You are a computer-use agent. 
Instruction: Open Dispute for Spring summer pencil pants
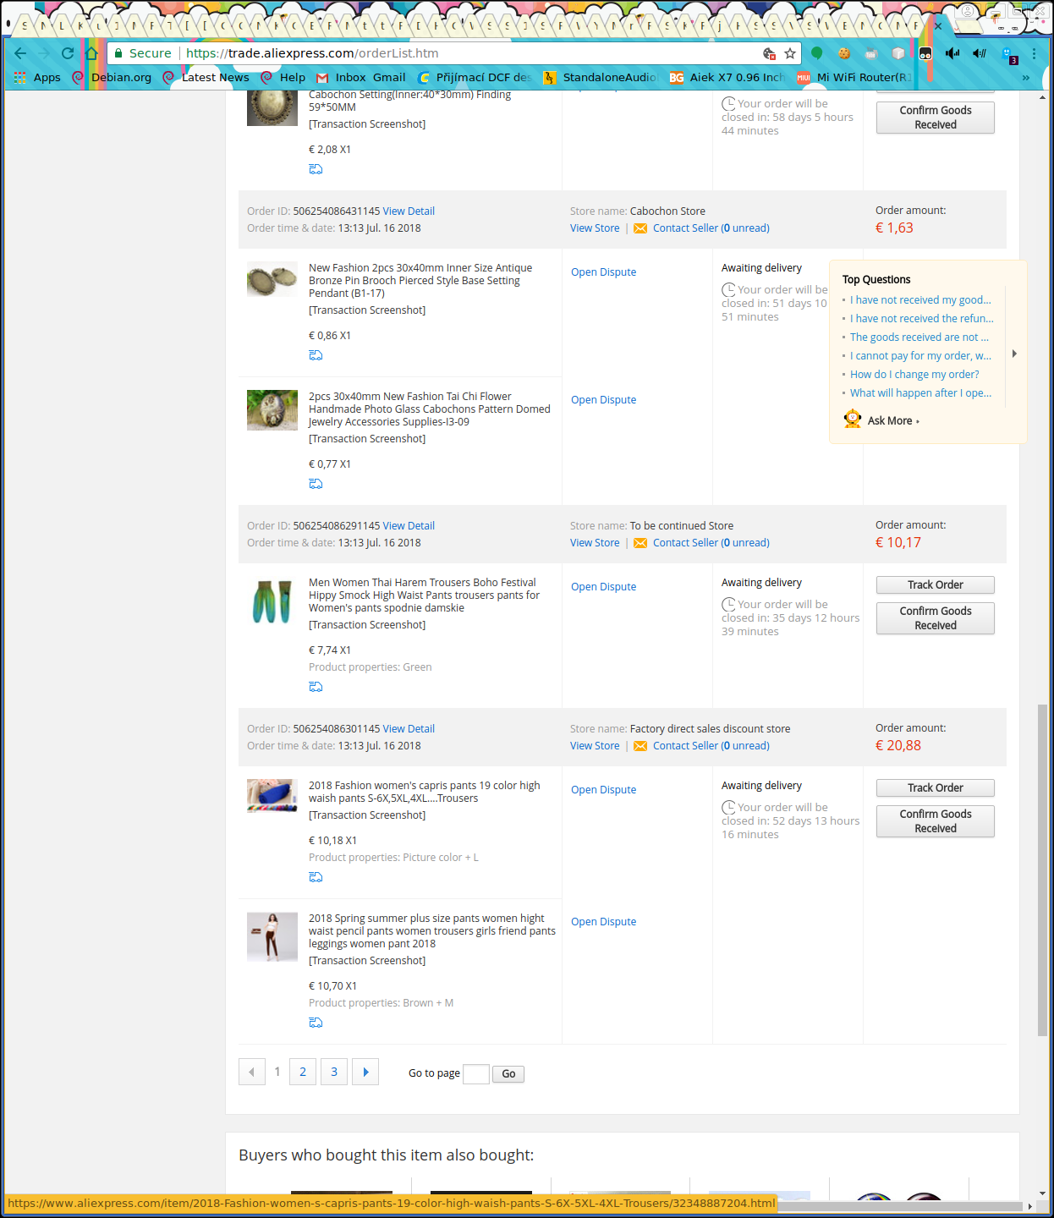pyautogui.click(x=603, y=922)
